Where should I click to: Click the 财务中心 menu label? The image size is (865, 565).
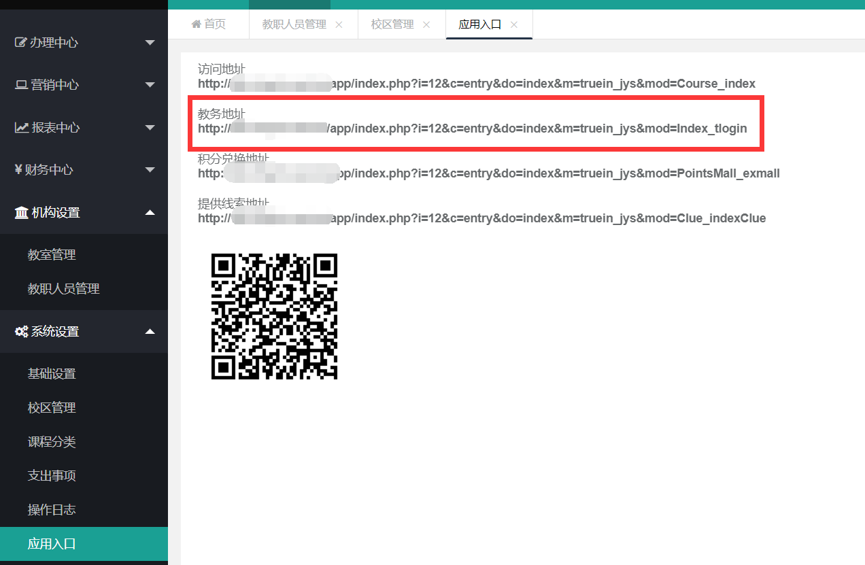coord(49,170)
